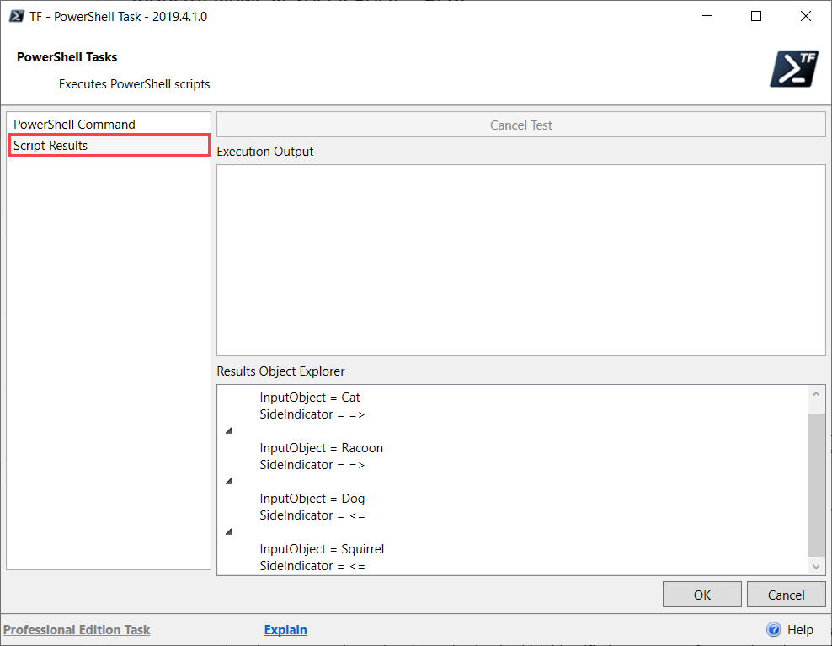
Task: Click the blue Help question mark icon
Action: click(x=773, y=629)
